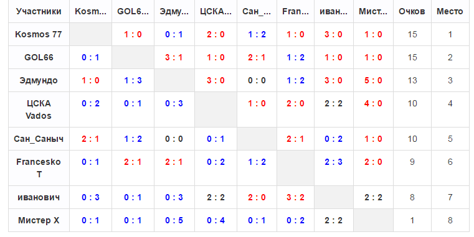Click the Участники column header
This screenshot has height=237, width=474.
pyautogui.click(x=39, y=11)
